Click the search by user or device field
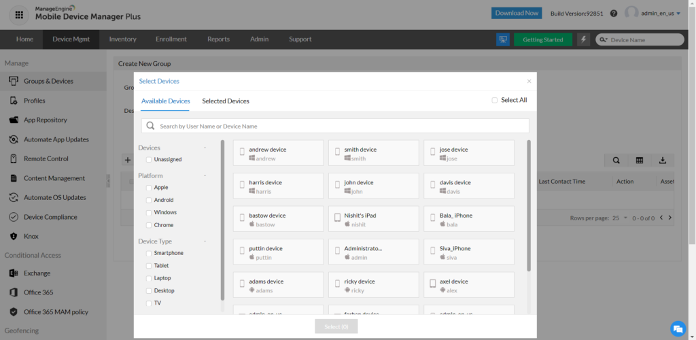 tap(340, 126)
